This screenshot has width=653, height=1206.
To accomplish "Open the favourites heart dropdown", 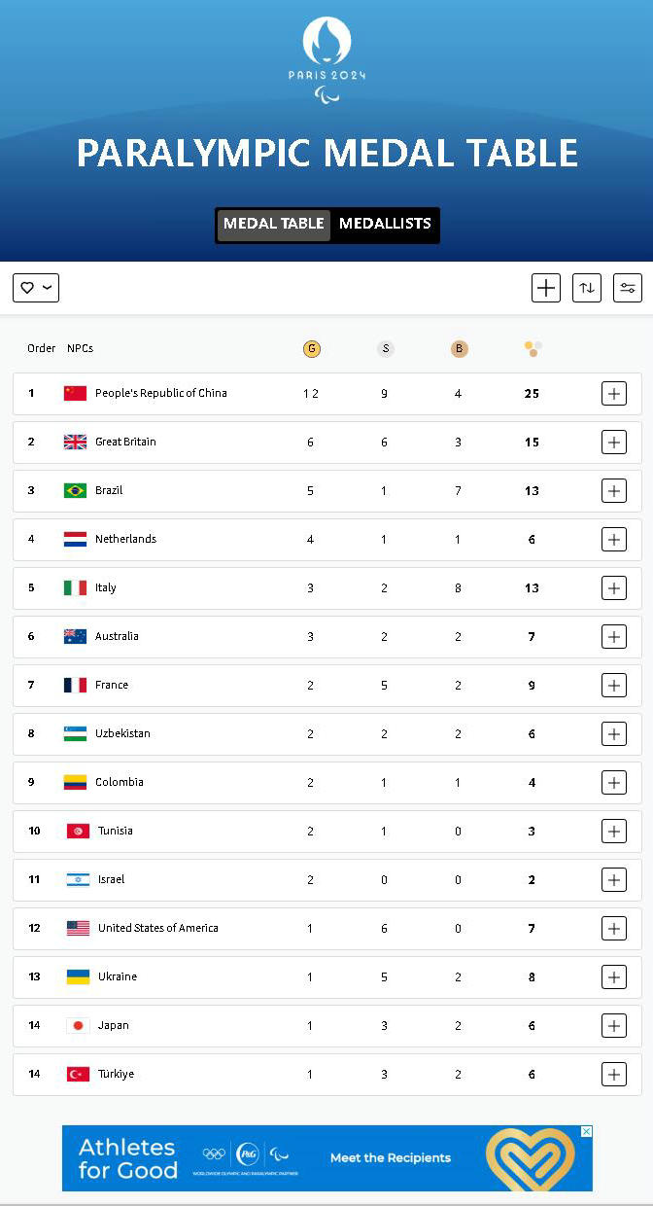I will pyautogui.click(x=36, y=288).
